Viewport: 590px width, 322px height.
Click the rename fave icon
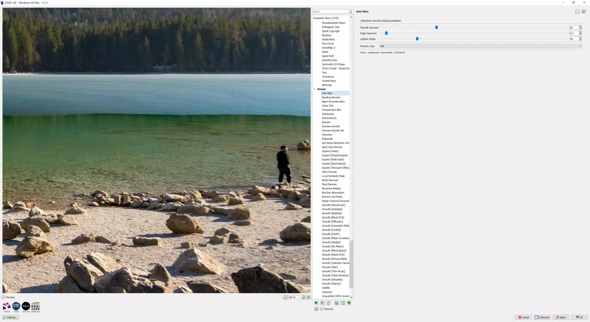click(x=329, y=303)
